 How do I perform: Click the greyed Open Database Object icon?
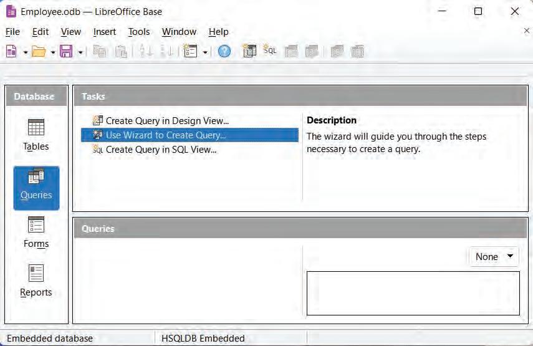[x=291, y=52]
